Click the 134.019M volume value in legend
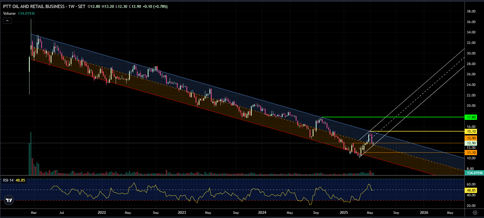The image size is (484, 218). coord(26,13)
